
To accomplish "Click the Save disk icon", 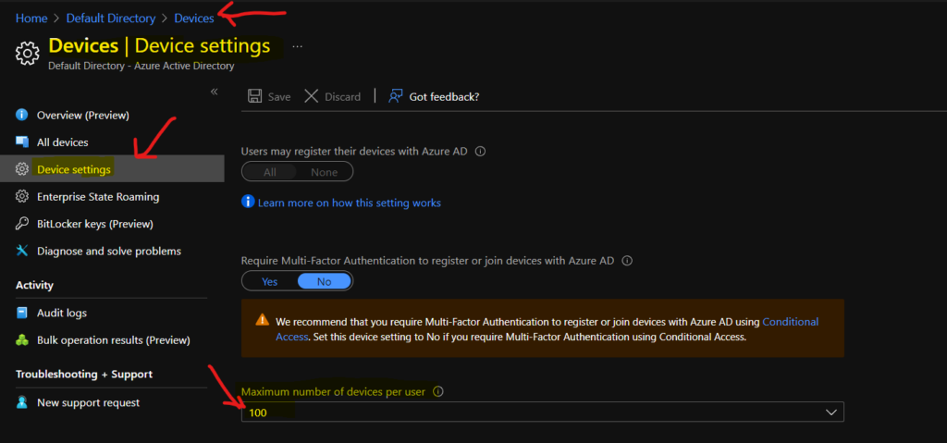I will click(x=255, y=97).
